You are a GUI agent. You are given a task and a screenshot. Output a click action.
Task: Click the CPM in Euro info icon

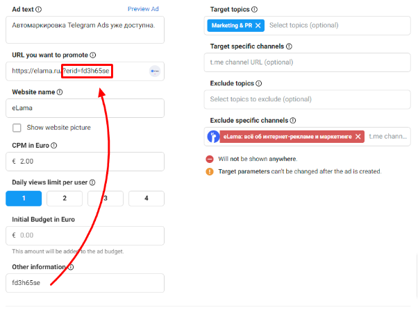pos(54,146)
